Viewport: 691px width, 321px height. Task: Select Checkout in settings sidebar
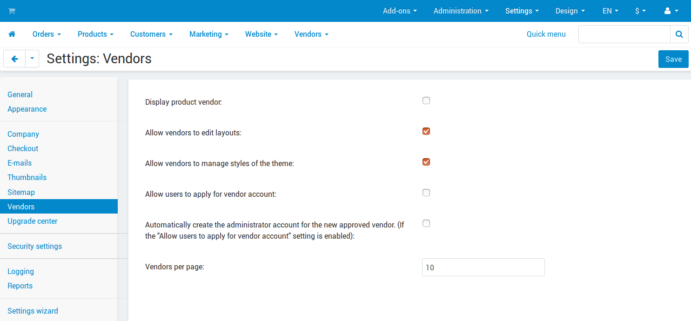(x=23, y=148)
